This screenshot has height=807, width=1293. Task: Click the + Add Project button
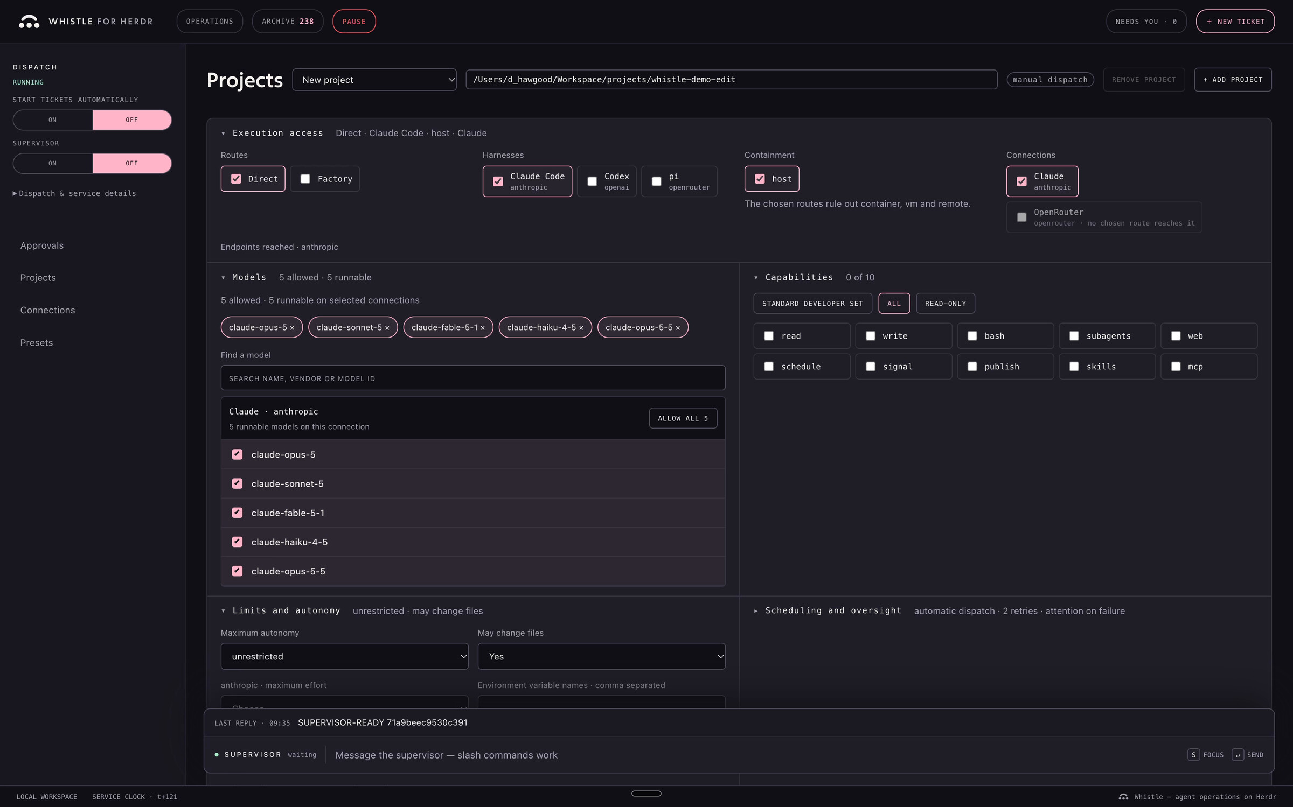point(1233,80)
